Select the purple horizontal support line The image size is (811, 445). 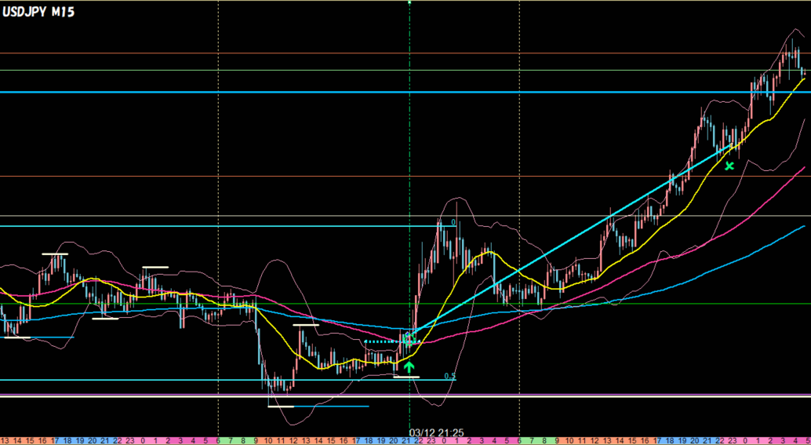(x=405, y=396)
